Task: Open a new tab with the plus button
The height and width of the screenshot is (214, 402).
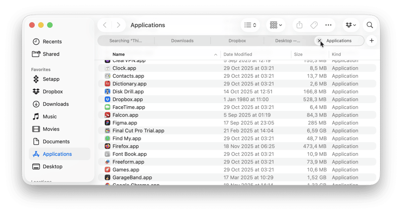Action: pyautogui.click(x=371, y=40)
